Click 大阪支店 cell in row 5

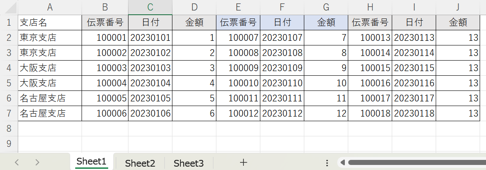coord(50,83)
